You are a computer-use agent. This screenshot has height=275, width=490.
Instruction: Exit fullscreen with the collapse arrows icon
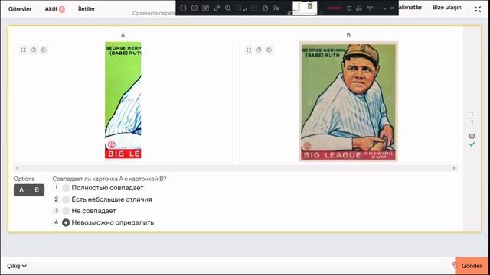478,9
